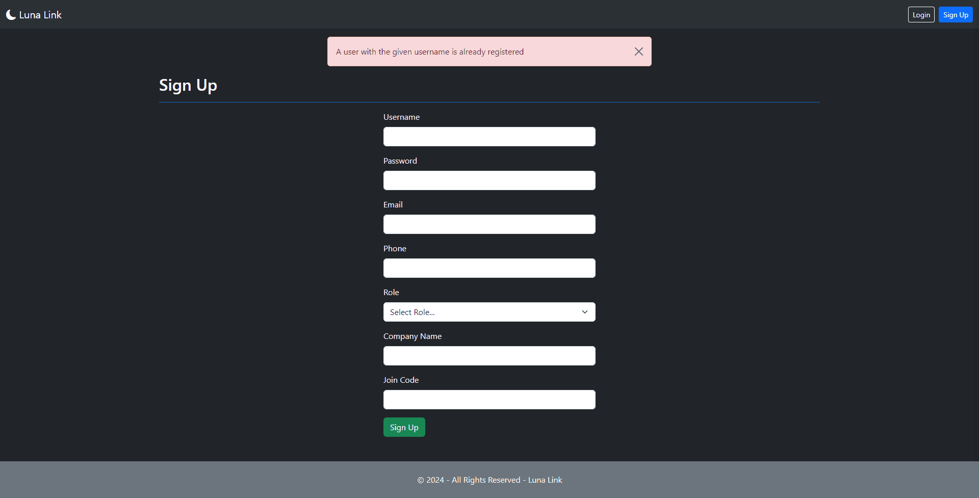Click into the Email input field
Screen dimensions: 979x498
pos(489,224)
